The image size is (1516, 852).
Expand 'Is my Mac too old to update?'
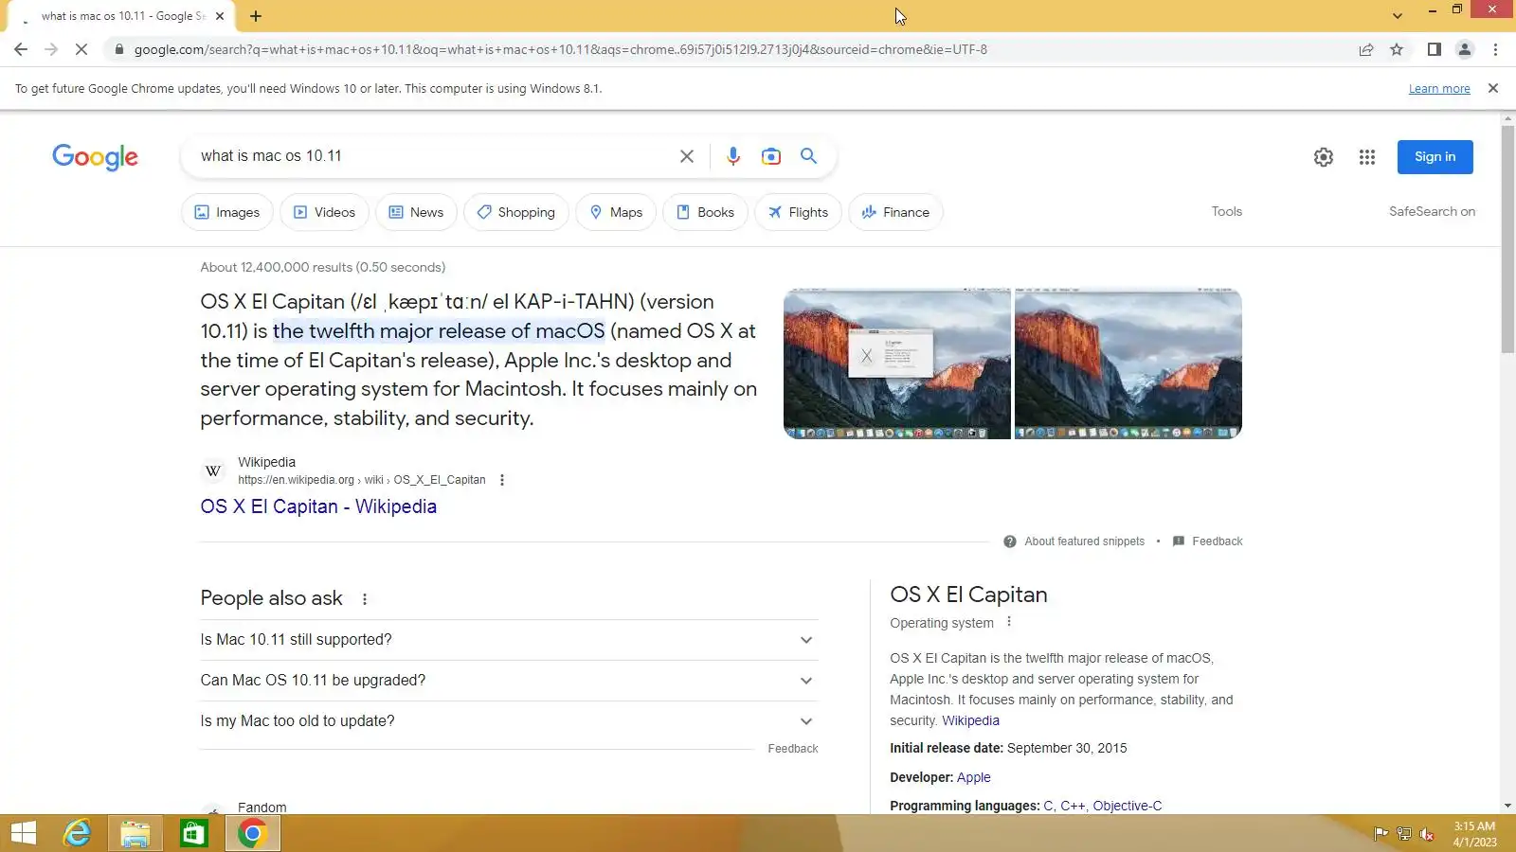[x=509, y=721]
